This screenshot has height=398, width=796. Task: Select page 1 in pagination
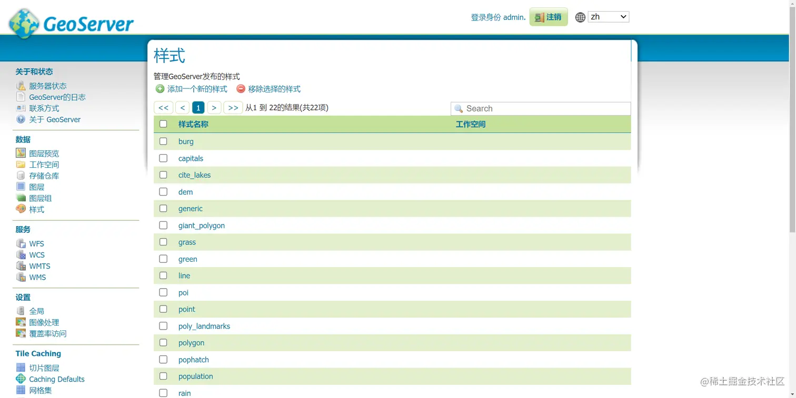tap(198, 107)
